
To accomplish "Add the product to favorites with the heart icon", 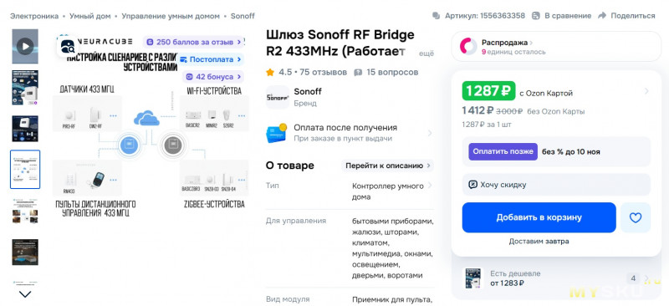I will tap(636, 217).
